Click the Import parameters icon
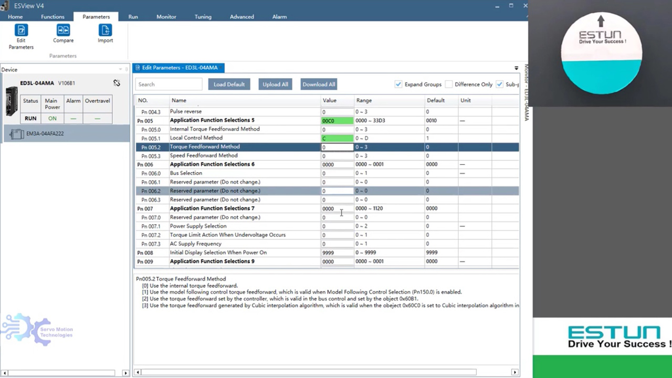Image resolution: width=672 pixels, height=378 pixels. 105,30
